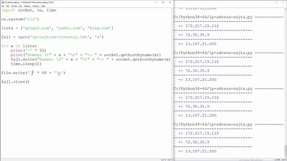Click the 'import socket, os, time' line
287x161 pixels.
point(29,10)
